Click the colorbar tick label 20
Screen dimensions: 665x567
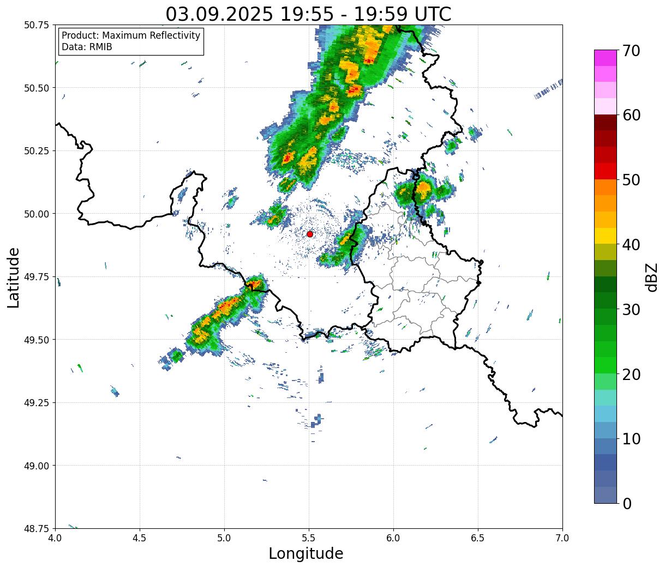click(x=631, y=375)
